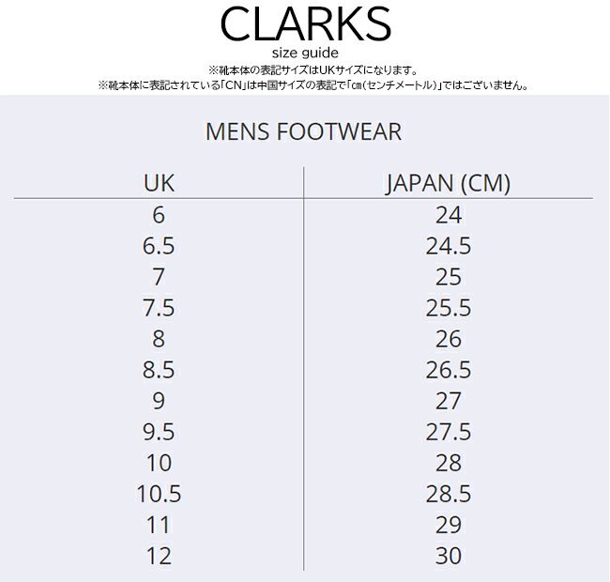
Task: Click the first Japanese note about UK sizes
Action: coord(312,70)
